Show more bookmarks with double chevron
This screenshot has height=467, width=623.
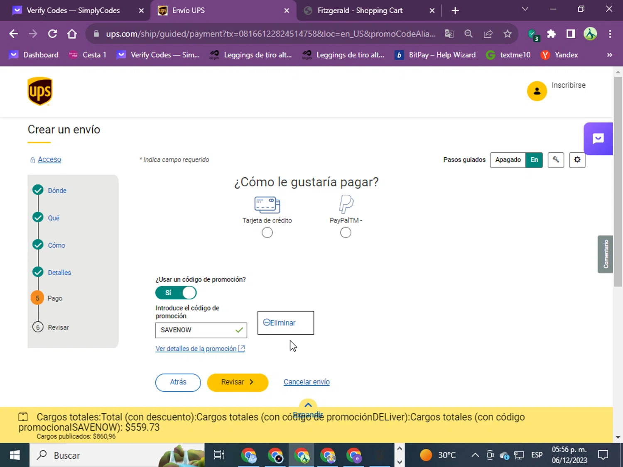point(609,55)
